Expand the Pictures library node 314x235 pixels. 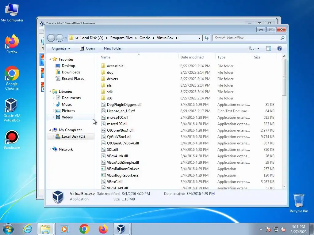53,110
